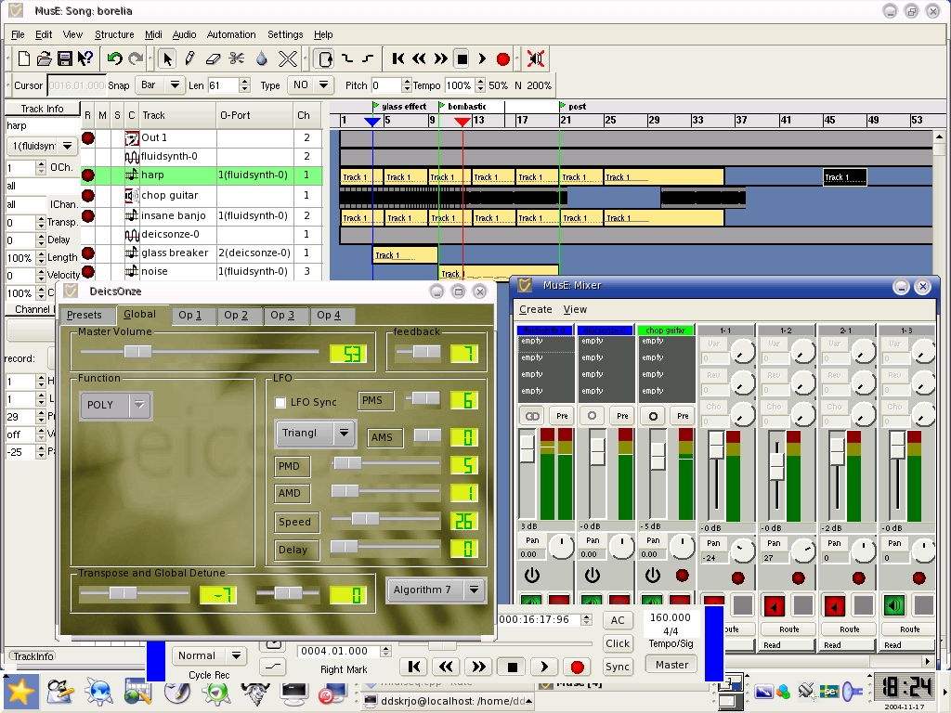Click the Undo arrow icon
Screen dimensions: 951x713
click(114, 58)
